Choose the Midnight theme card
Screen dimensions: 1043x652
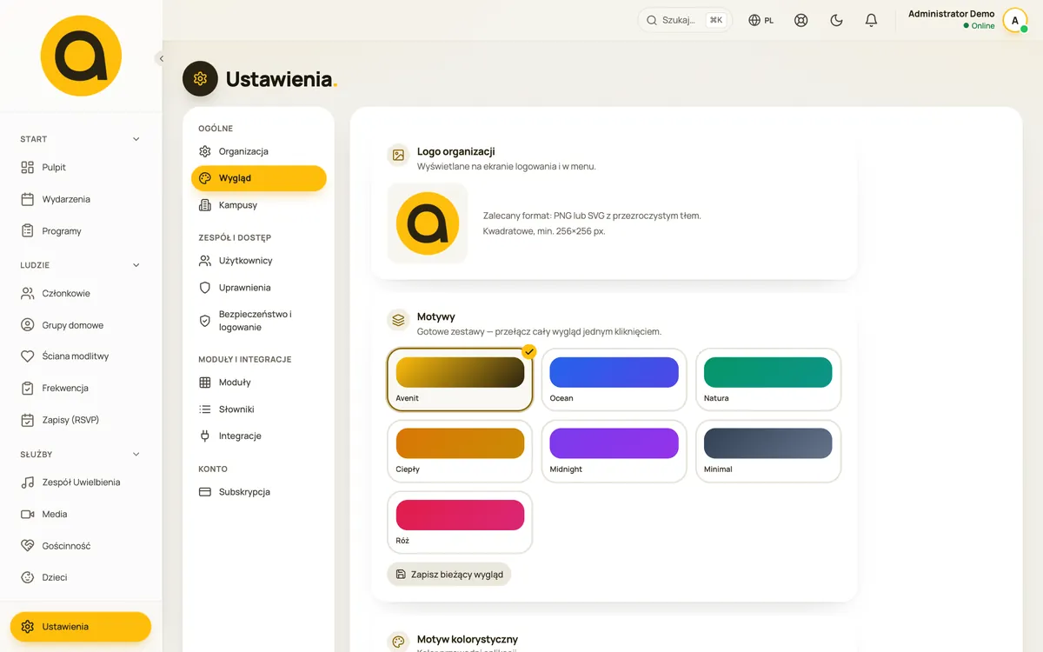click(x=614, y=451)
